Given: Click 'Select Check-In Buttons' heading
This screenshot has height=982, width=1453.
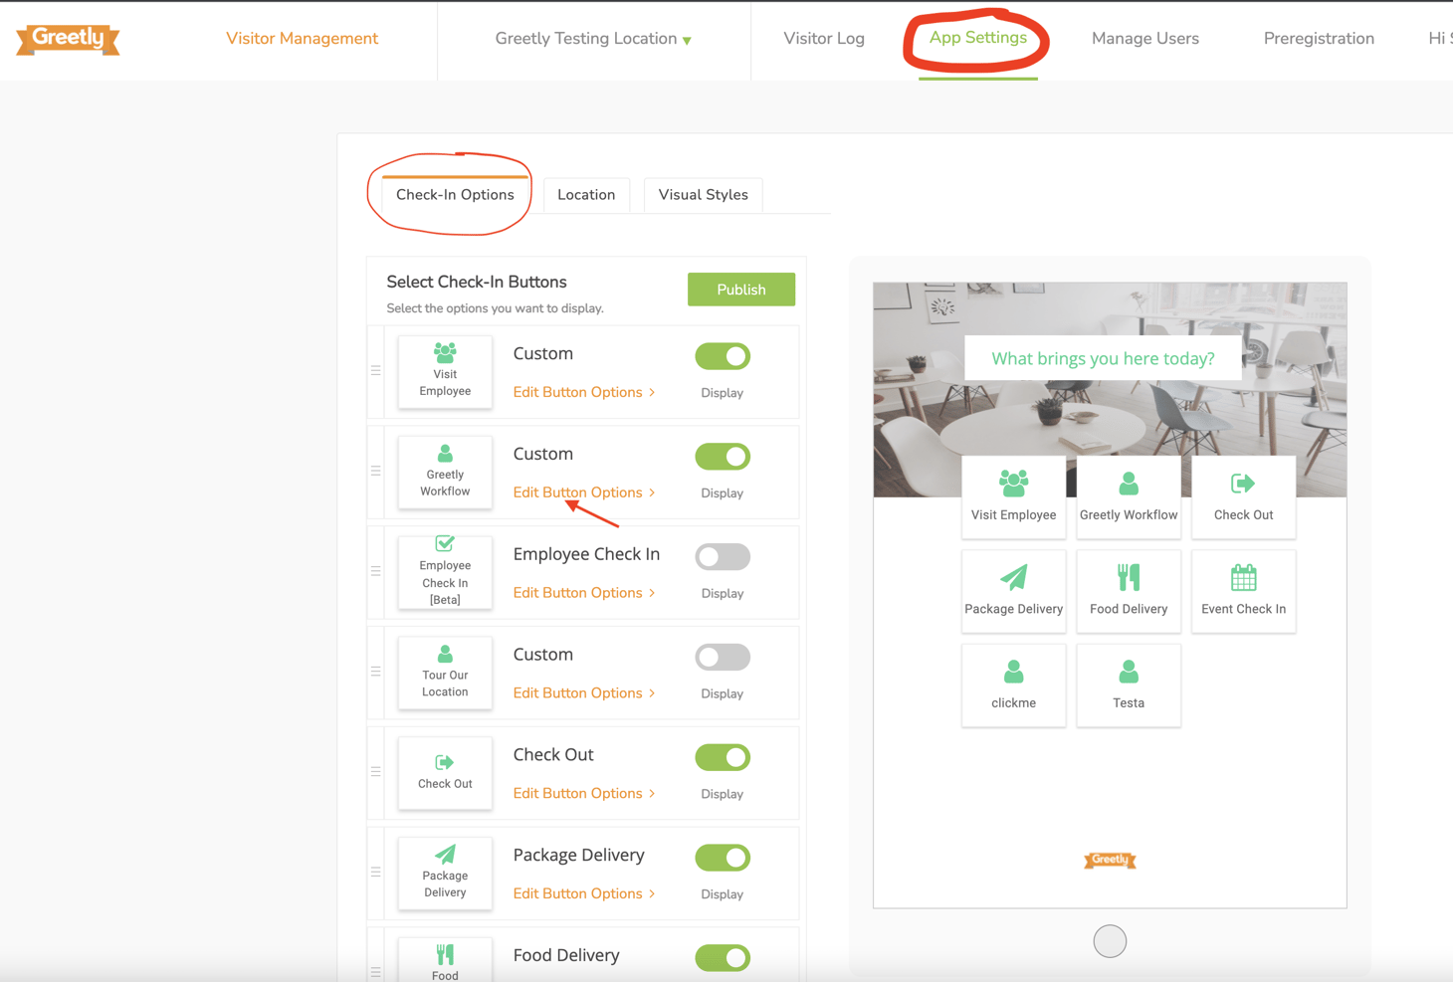Looking at the screenshot, I should click(x=477, y=282).
